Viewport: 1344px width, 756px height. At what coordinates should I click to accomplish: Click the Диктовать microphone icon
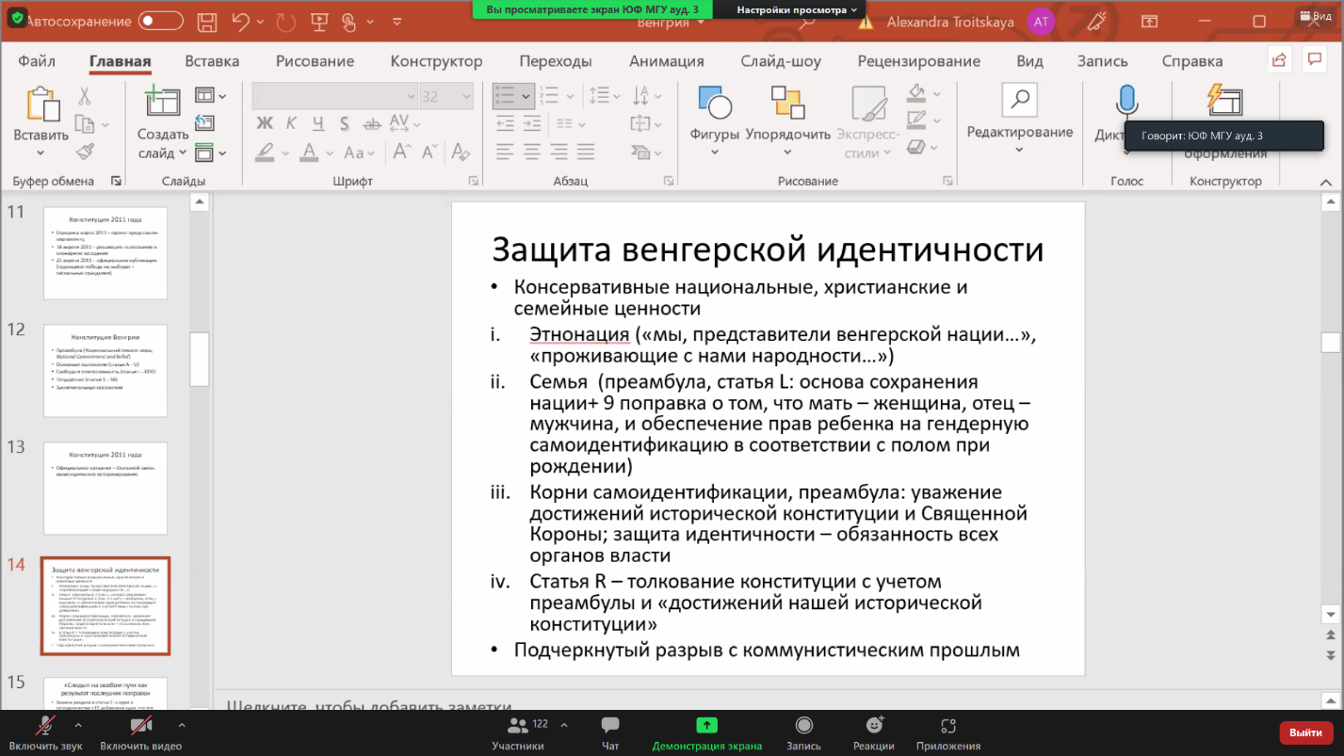pos(1126,101)
